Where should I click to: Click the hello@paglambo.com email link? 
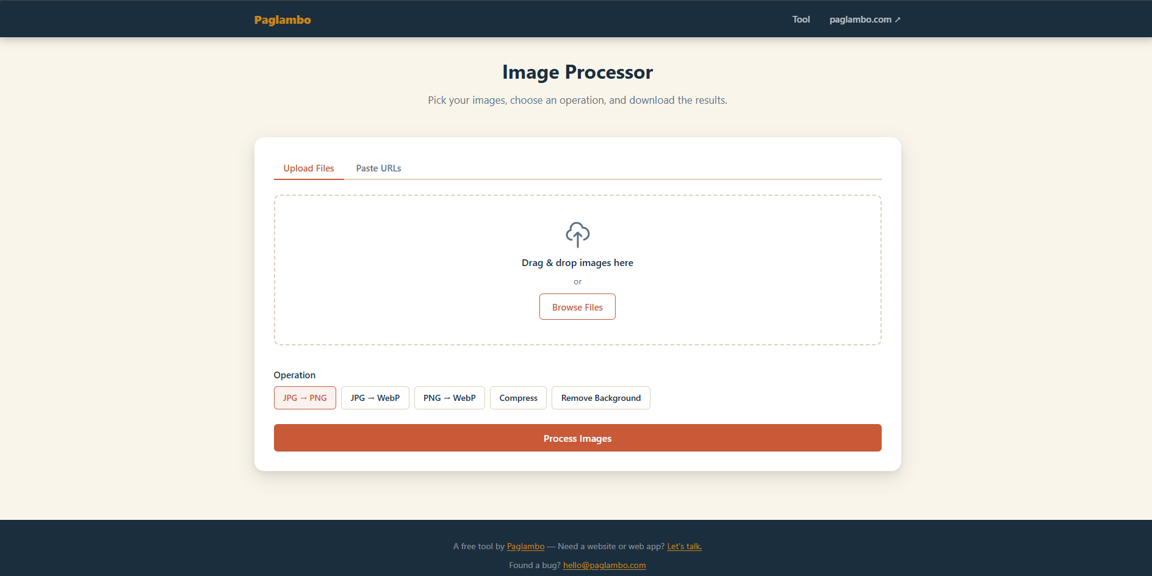604,565
